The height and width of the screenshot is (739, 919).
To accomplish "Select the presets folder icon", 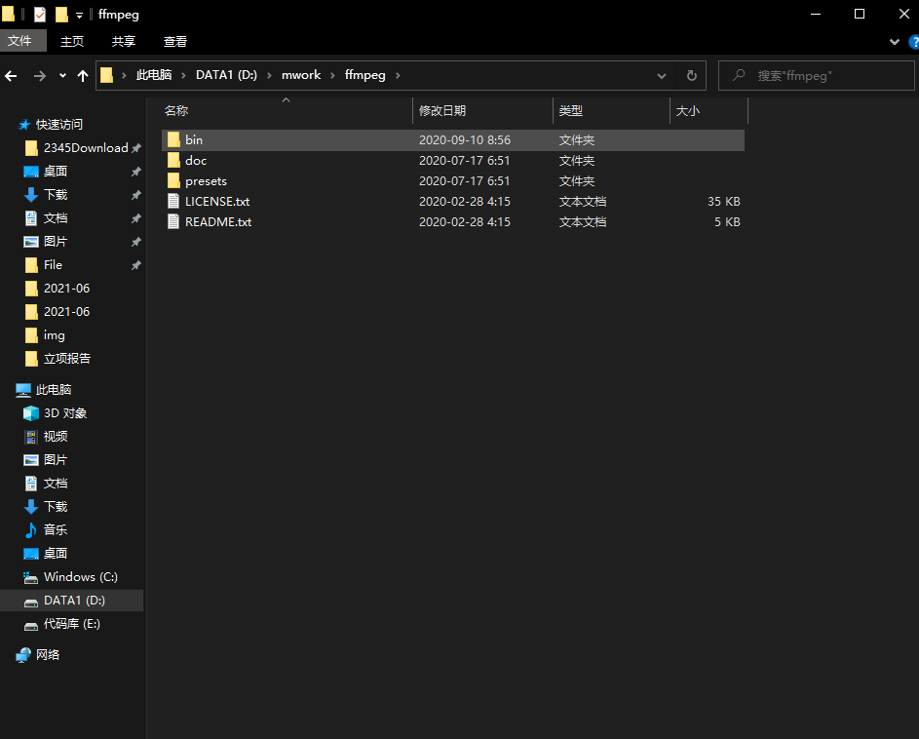I will pos(173,180).
